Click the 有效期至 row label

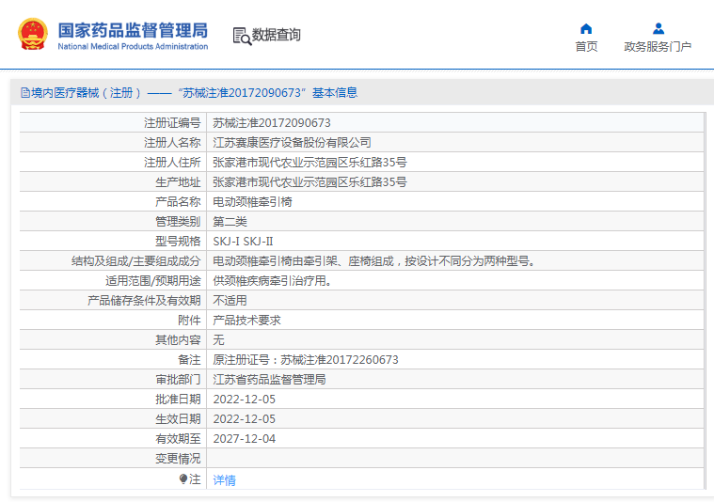coord(178,439)
